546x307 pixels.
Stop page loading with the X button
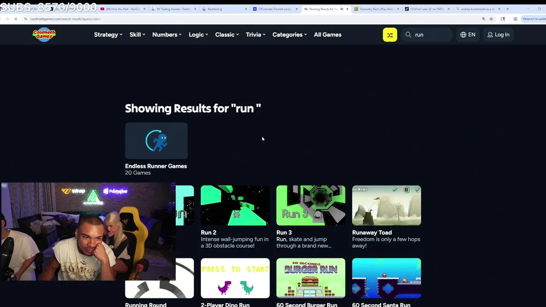(16, 19)
